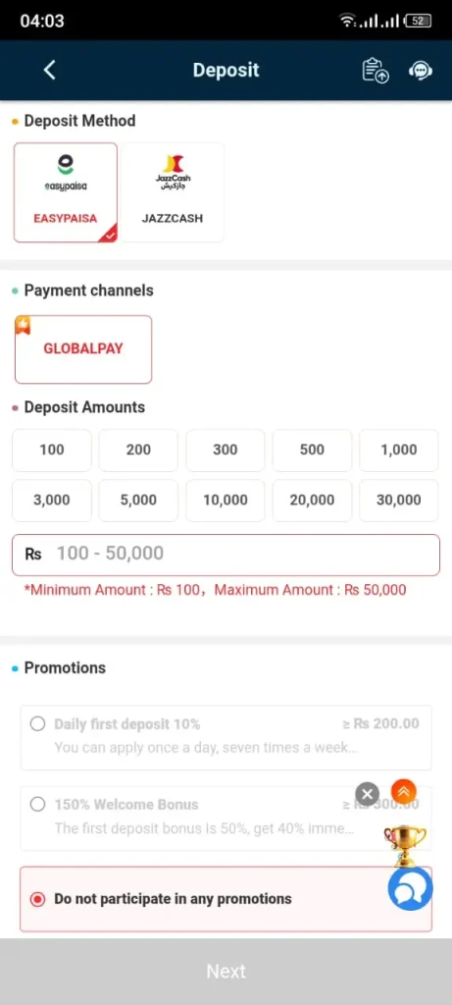
Task: Choose JAZZCASH deposit method
Action: coord(173,192)
